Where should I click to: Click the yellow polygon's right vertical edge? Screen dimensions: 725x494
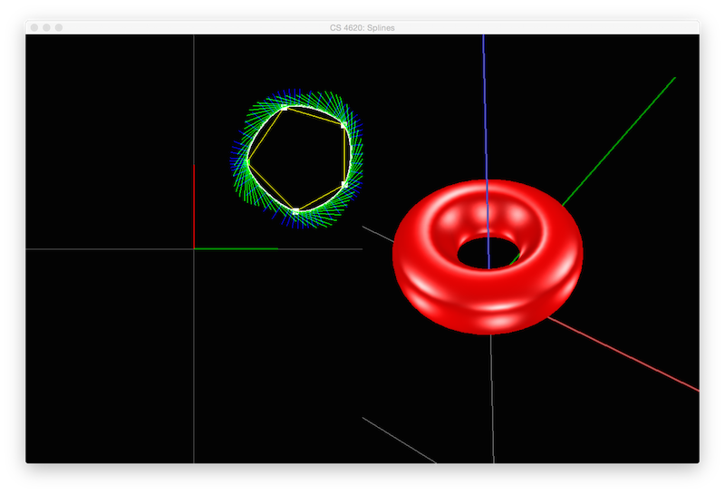(x=344, y=154)
